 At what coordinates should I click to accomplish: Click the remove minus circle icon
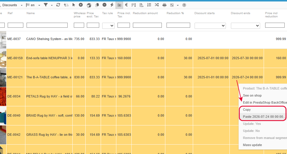click(105, 5)
